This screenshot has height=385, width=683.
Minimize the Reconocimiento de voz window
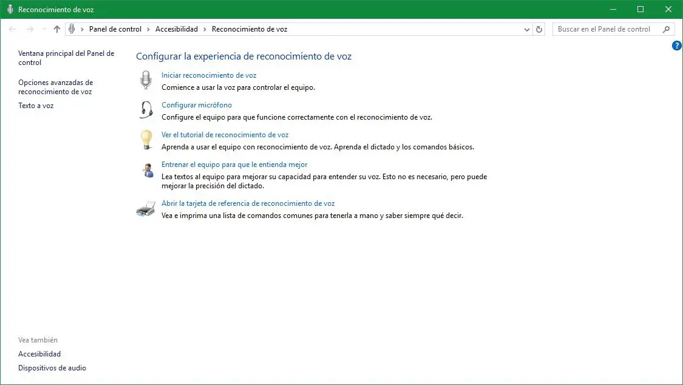613,9
